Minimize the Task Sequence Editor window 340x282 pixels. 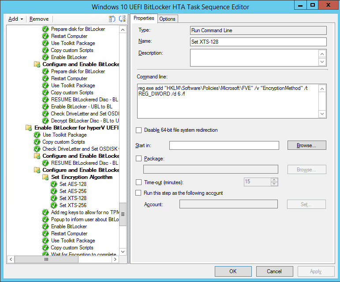click(x=300, y=5)
